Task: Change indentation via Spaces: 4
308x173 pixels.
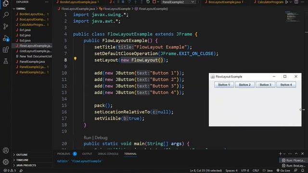Action: (231, 171)
